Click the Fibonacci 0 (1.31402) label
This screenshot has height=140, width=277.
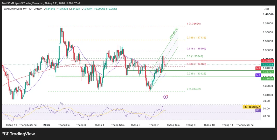pos(194,89)
